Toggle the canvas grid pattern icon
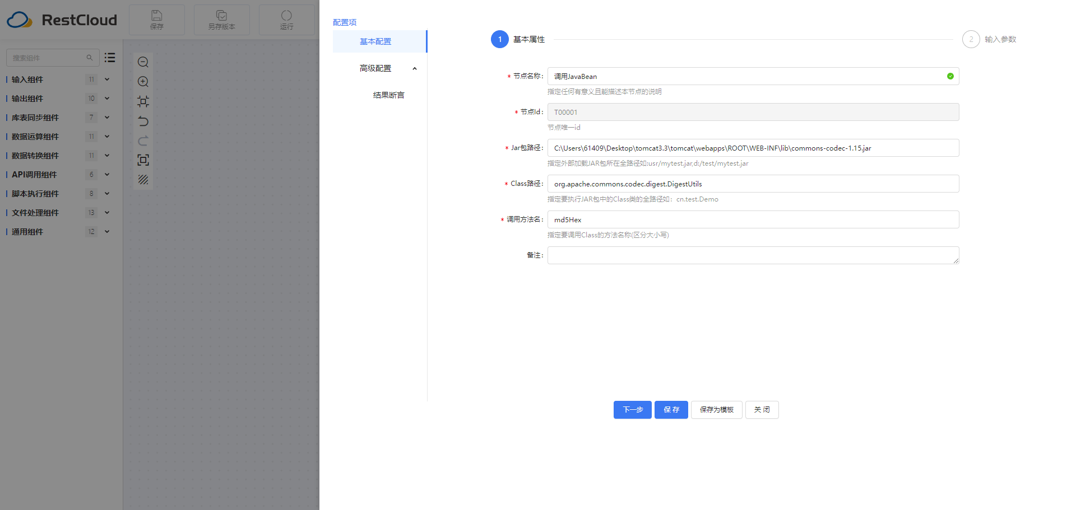 pyautogui.click(x=143, y=180)
